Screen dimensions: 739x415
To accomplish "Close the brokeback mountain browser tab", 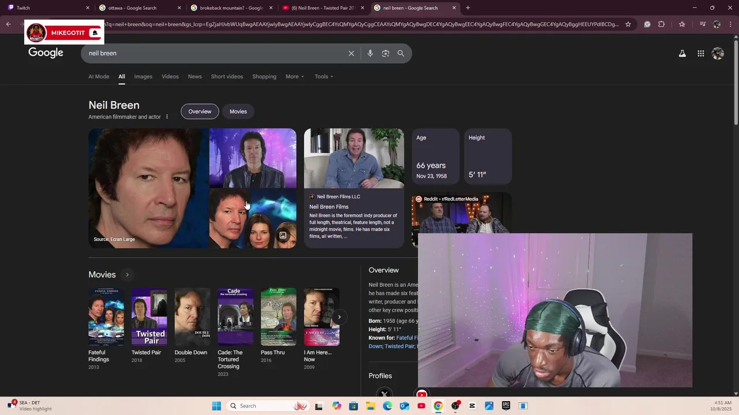I will tap(271, 8).
